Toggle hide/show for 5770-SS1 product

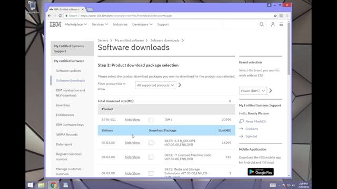click(132, 120)
